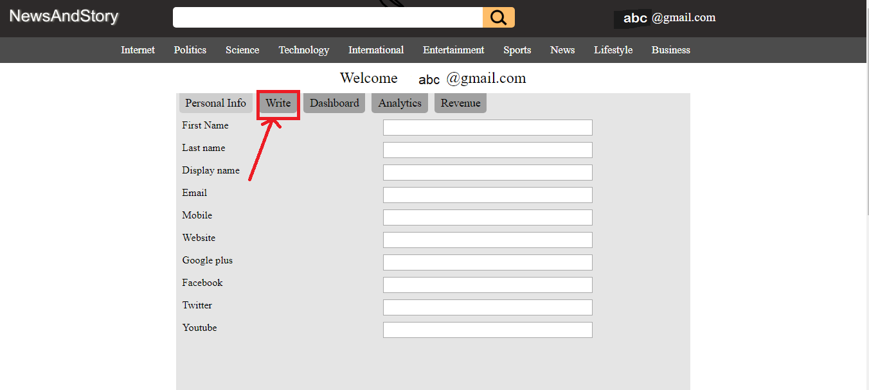Click the Email input field
This screenshot has height=390, width=869.
[x=488, y=195]
